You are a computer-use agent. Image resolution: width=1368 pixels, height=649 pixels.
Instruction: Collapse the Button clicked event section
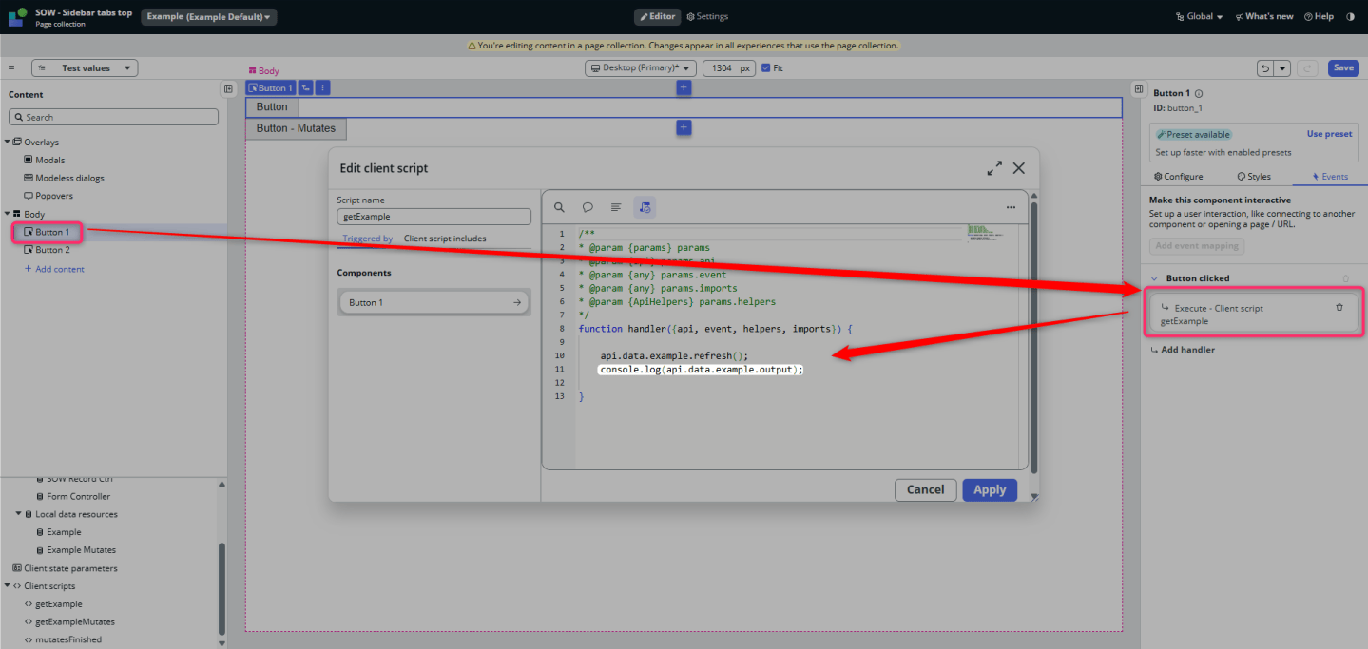(x=1154, y=278)
